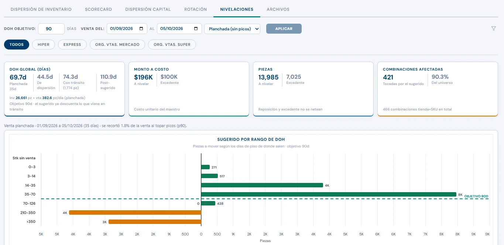Switch to the Dispersión de Inventario tab
The height and width of the screenshot is (245, 504).
(x=41, y=9)
